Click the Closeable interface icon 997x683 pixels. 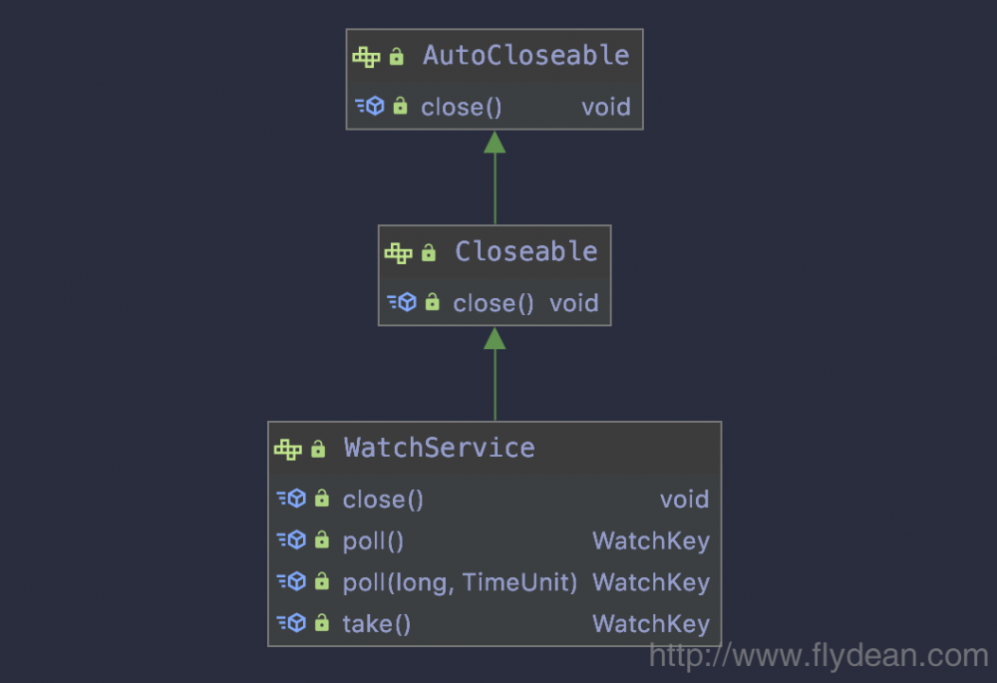pyautogui.click(x=398, y=253)
